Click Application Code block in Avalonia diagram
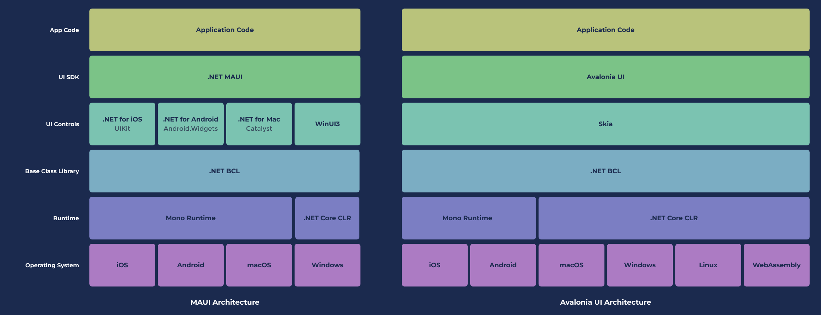Viewport: 821px width, 315px height. (606, 30)
